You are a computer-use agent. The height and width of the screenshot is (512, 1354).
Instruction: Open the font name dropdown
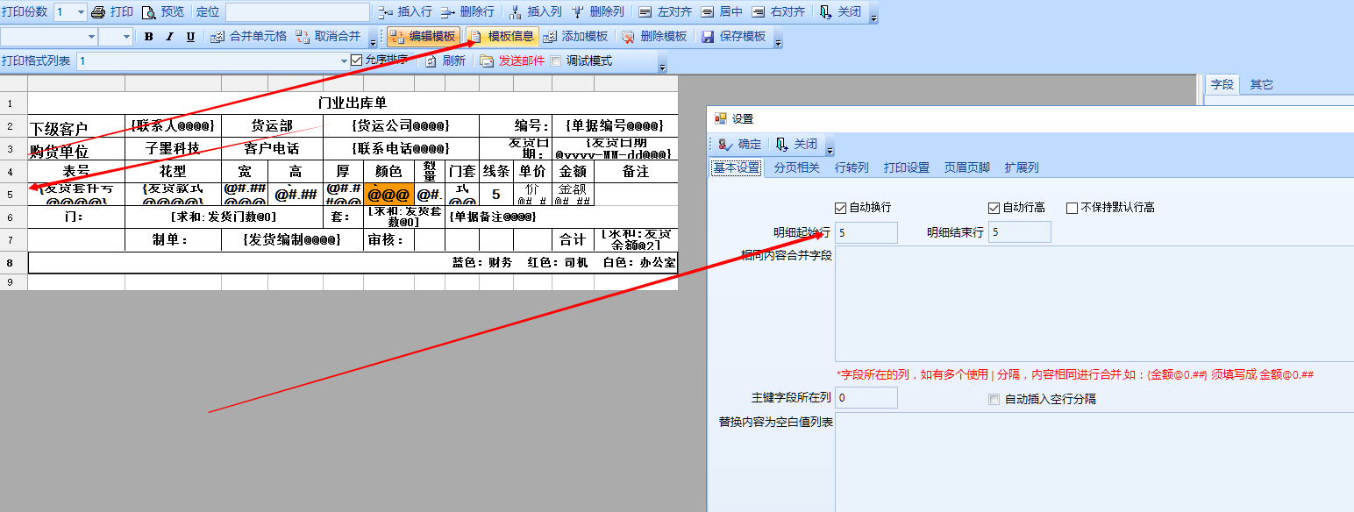point(91,37)
